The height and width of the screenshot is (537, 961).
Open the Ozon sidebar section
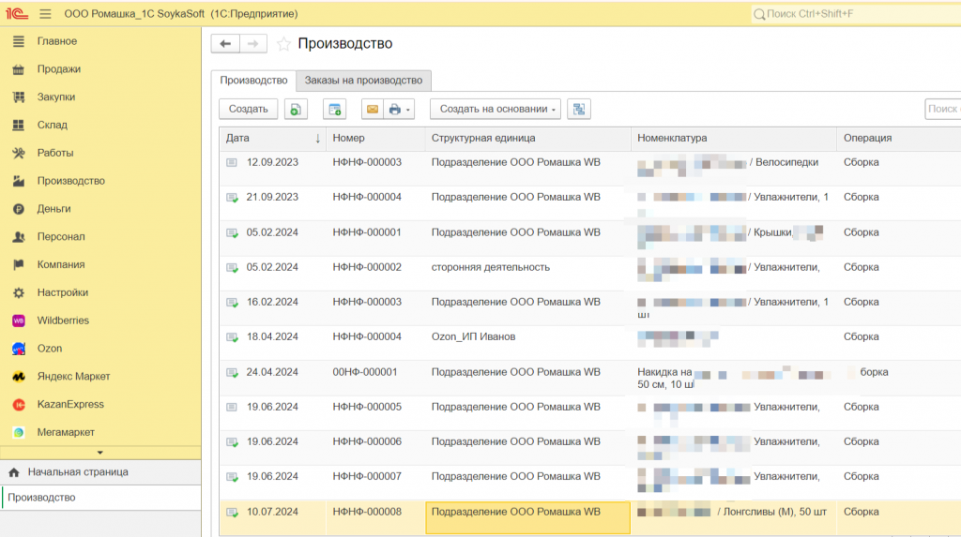tap(50, 349)
